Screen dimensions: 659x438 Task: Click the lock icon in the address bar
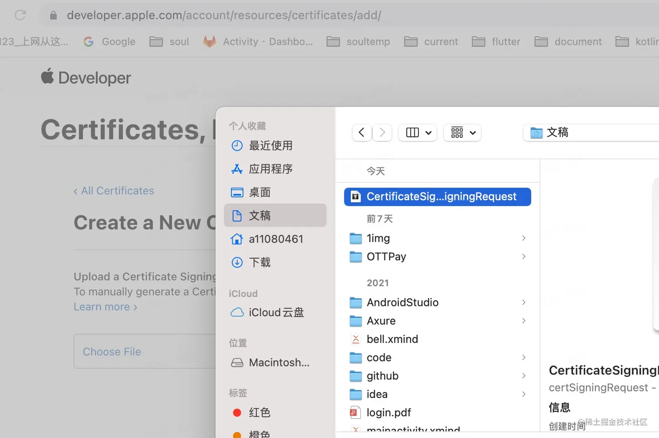[53, 15]
